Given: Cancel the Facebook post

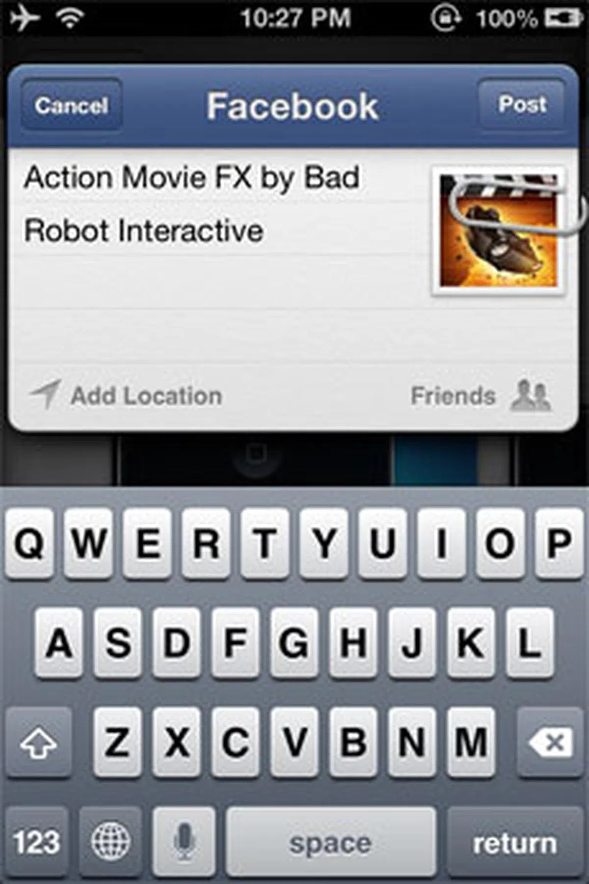Looking at the screenshot, I should coord(72,105).
